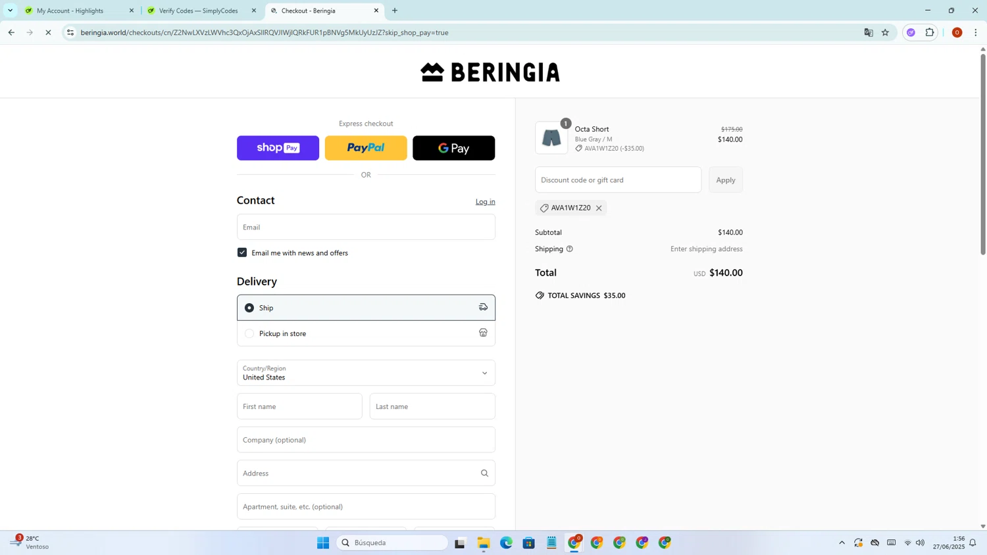Click the Discount code or gift card field
The width and height of the screenshot is (987, 555).
(618, 180)
